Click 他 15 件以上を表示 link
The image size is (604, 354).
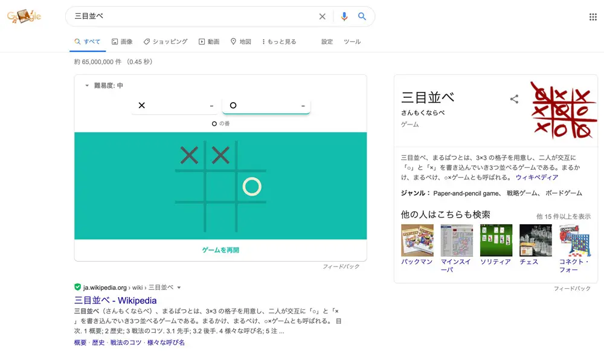click(563, 216)
